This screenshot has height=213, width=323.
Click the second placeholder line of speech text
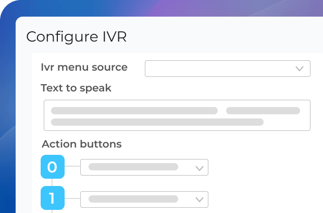157,122
